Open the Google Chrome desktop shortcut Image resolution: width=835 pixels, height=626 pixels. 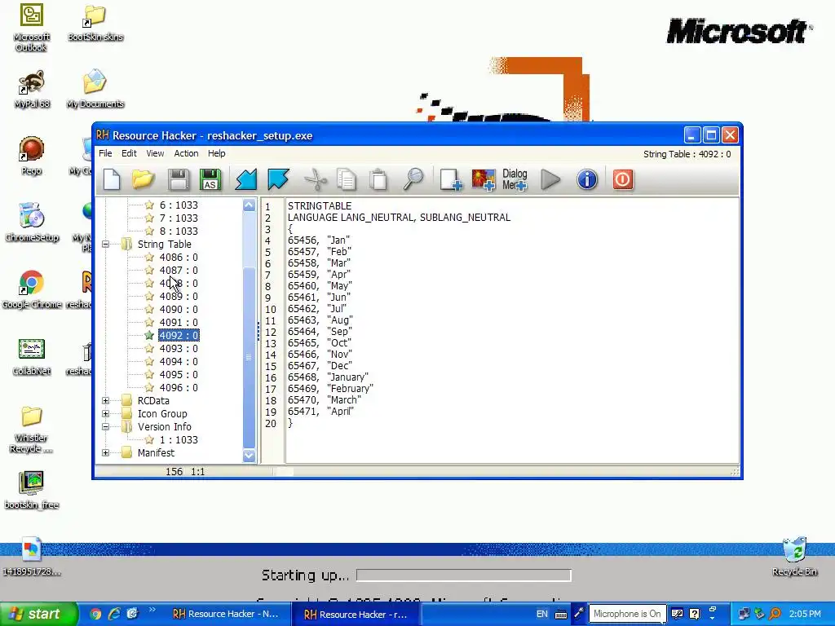click(32, 290)
